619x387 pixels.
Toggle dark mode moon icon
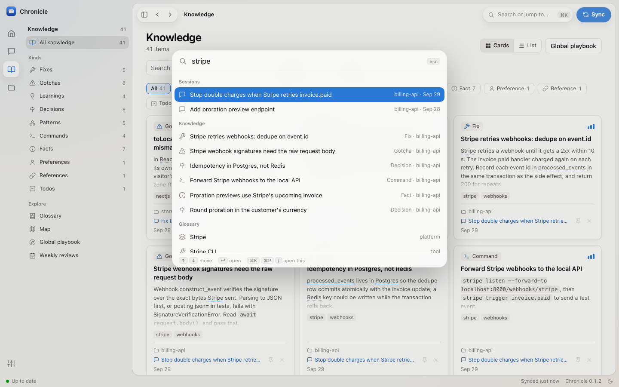click(610, 381)
